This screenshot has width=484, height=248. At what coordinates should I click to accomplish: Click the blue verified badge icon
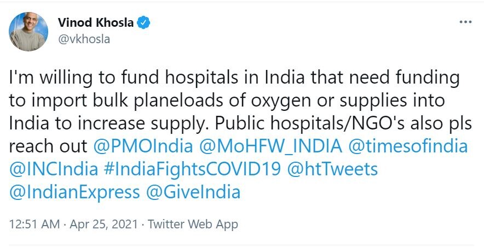tap(145, 23)
